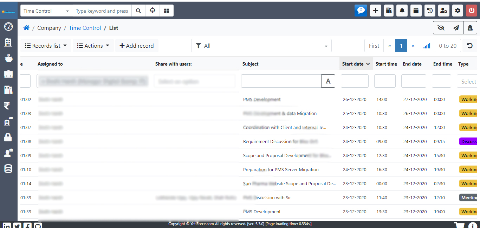
Task: View recently viewed records history icon
Action: [429, 11]
